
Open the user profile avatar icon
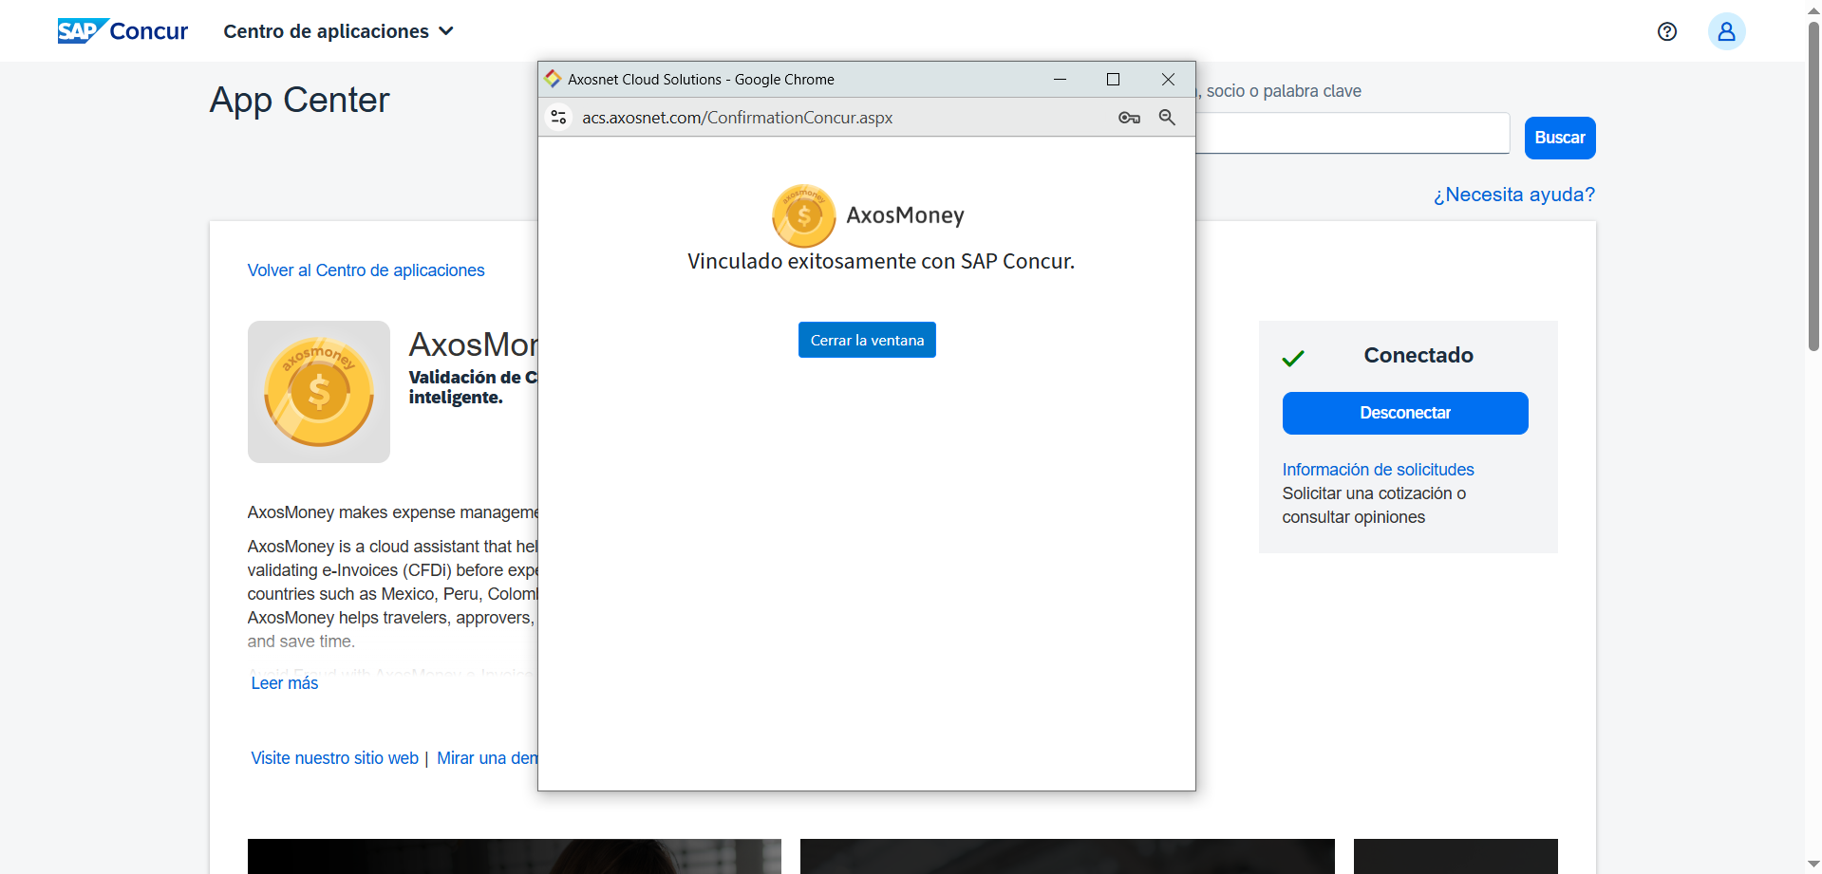click(x=1726, y=31)
